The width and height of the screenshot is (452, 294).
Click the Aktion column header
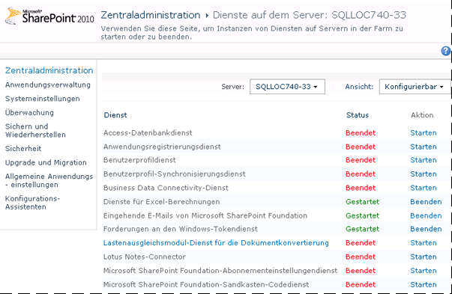422,115
